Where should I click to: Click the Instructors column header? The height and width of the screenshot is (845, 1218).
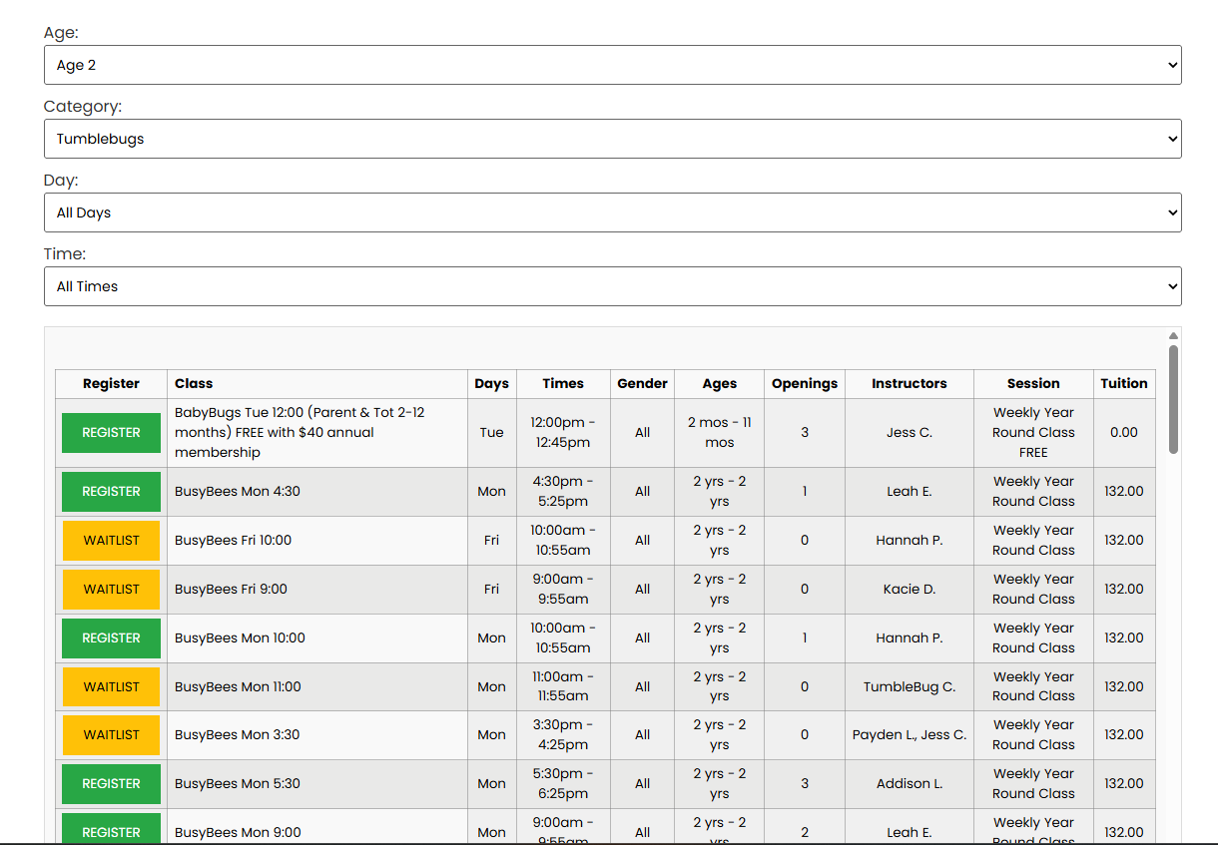(909, 383)
